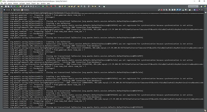Open the Navigate menu
Image resolution: width=207 pixels, height=112 pixels.
(x=22, y=4)
